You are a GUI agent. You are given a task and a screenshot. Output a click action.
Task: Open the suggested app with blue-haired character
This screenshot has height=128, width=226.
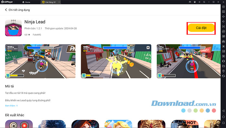pyautogui.click(x=52, y=124)
